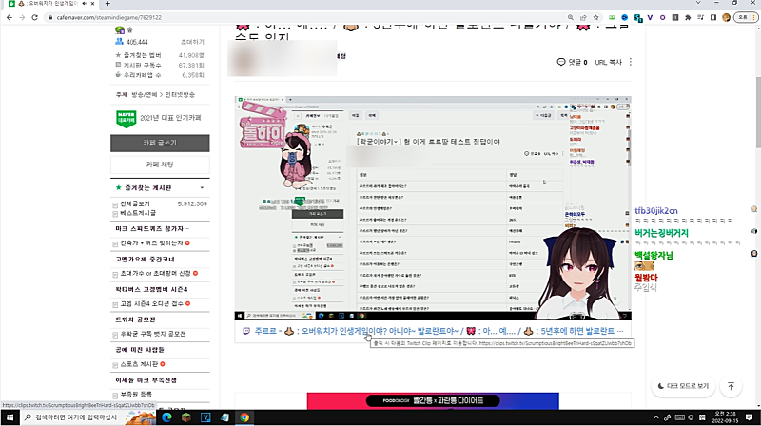Open the post's three-dot more menu
761x426 pixels.
(631, 62)
